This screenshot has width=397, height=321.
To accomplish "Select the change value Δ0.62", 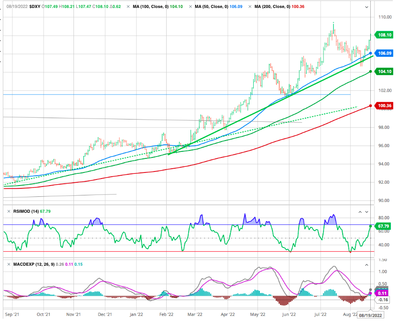I will click(115, 7).
